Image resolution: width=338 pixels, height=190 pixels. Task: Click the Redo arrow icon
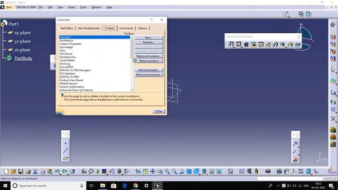click(64, 171)
